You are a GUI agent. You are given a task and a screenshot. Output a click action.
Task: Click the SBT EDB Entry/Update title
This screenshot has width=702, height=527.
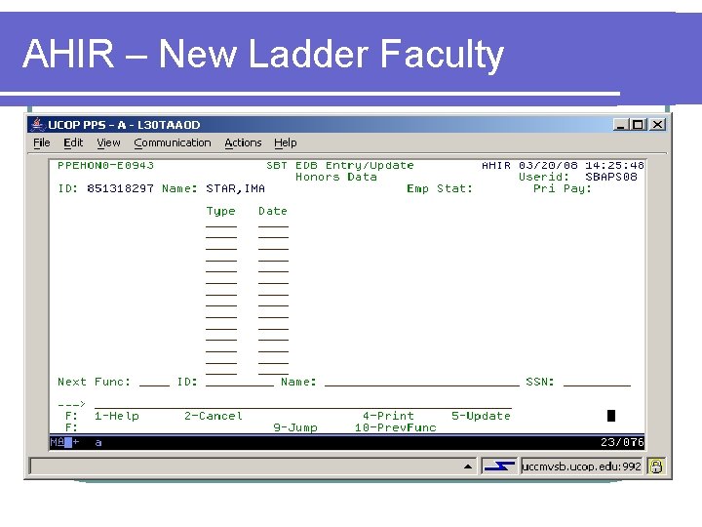[x=340, y=165]
